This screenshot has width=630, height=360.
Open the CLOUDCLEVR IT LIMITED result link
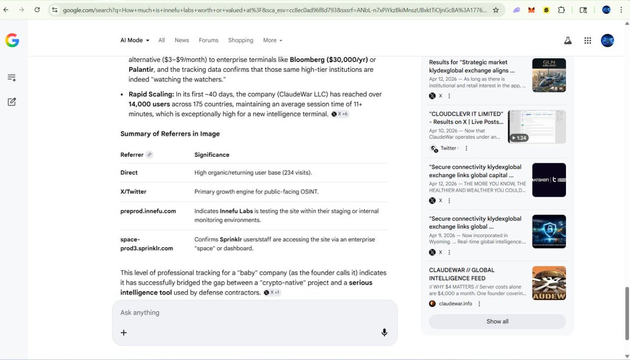(466, 118)
